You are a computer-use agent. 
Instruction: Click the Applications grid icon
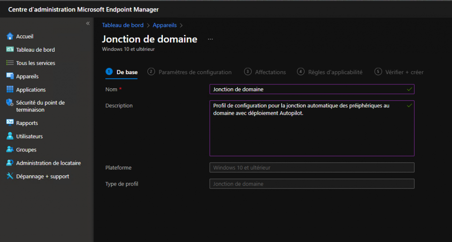coord(10,89)
